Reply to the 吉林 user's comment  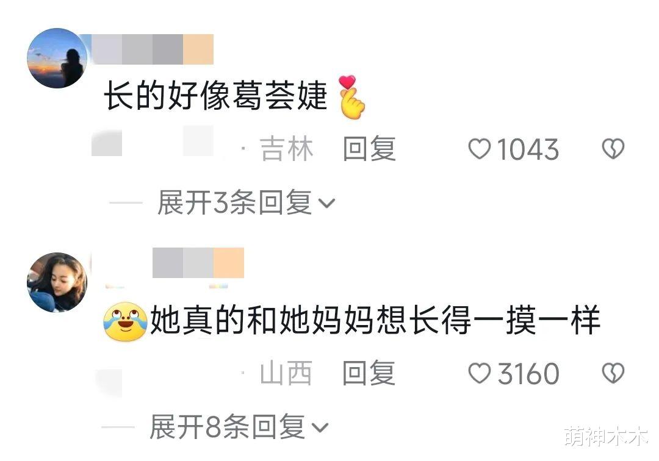point(369,149)
